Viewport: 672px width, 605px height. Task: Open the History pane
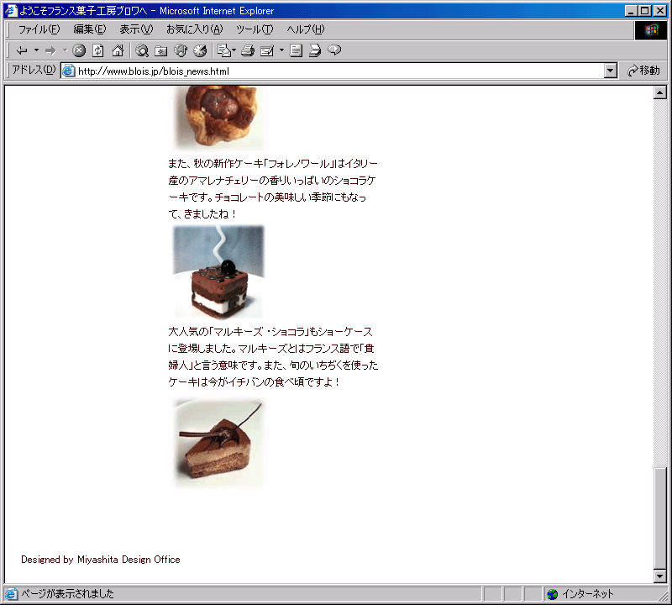(x=200, y=50)
